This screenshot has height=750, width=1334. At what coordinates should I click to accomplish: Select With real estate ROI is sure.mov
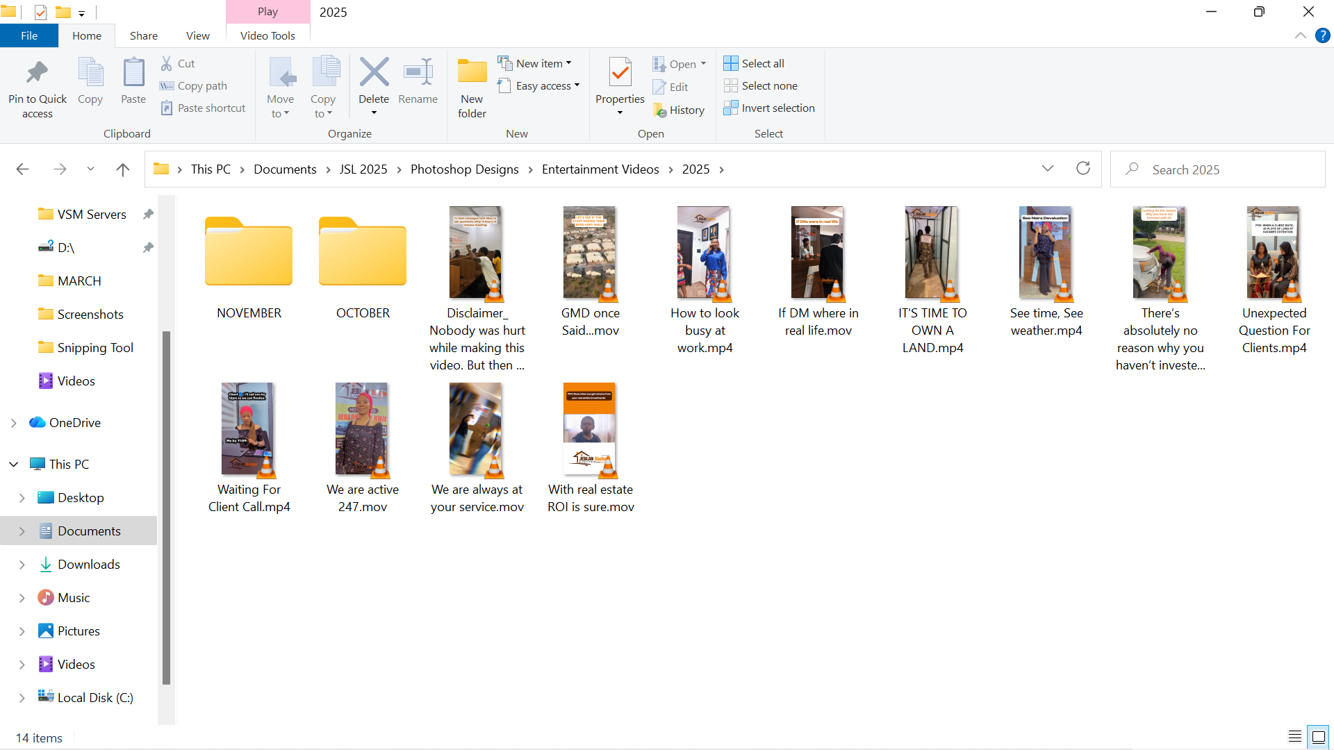click(x=591, y=448)
